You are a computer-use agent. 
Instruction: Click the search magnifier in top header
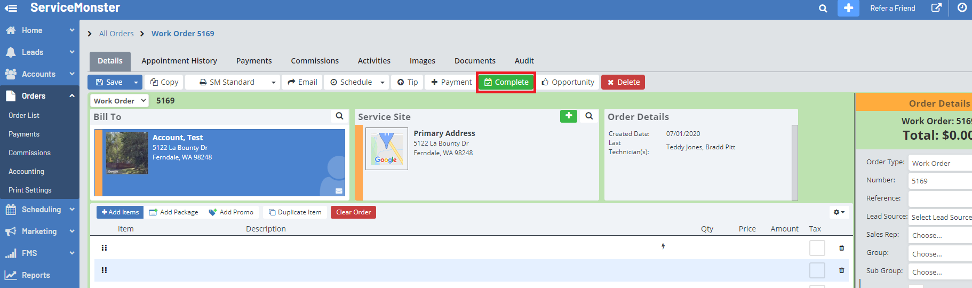pyautogui.click(x=823, y=9)
